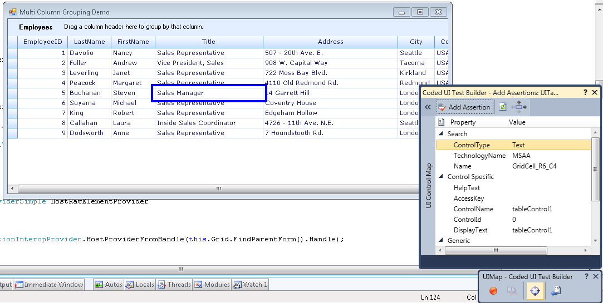603x303 pixels.
Task: Select the Inside Sales Coordinator cell
Action: tap(197, 123)
